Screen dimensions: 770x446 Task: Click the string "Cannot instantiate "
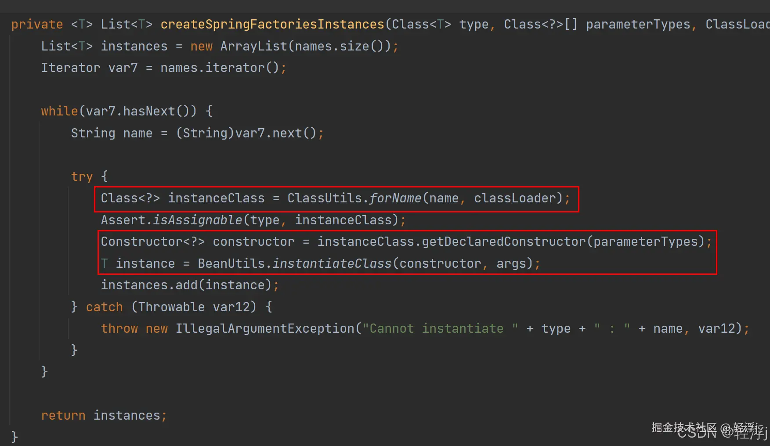point(440,328)
